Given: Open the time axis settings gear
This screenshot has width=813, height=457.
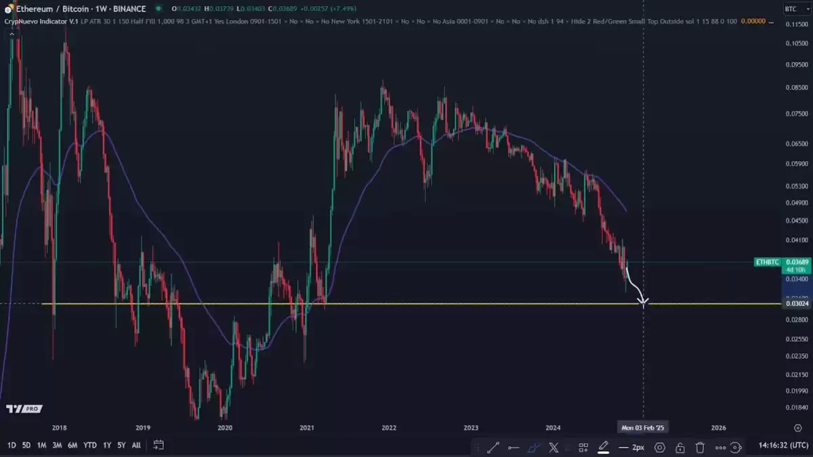Looking at the screenshot, I should (797, 427).
